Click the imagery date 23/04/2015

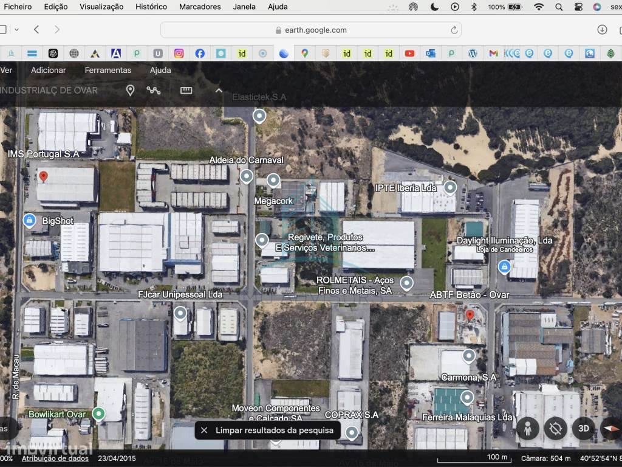pos(117,458)
